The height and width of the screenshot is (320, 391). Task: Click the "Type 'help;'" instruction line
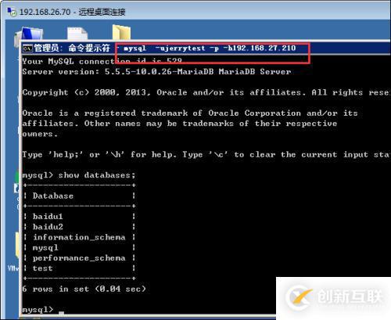pos(206,155)
